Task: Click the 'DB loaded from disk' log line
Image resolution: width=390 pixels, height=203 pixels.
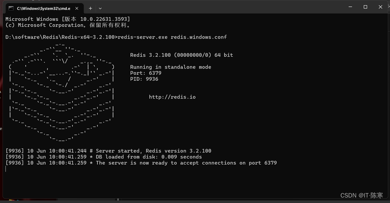Action: [104, 157]
